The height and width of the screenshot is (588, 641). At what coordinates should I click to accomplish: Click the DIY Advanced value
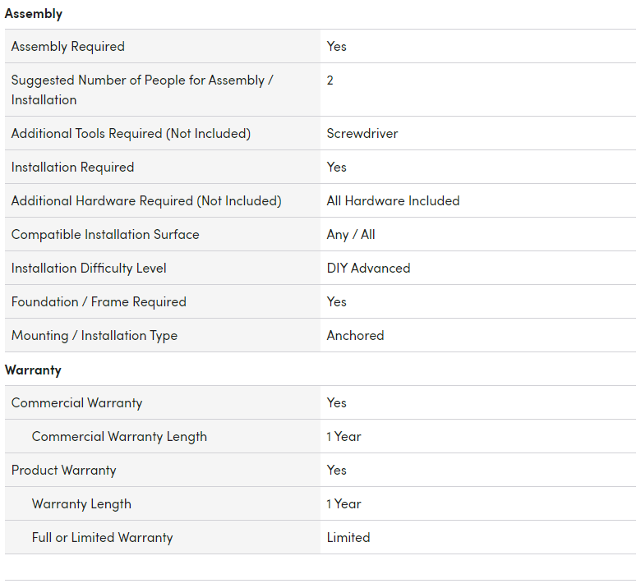(368, 268)
